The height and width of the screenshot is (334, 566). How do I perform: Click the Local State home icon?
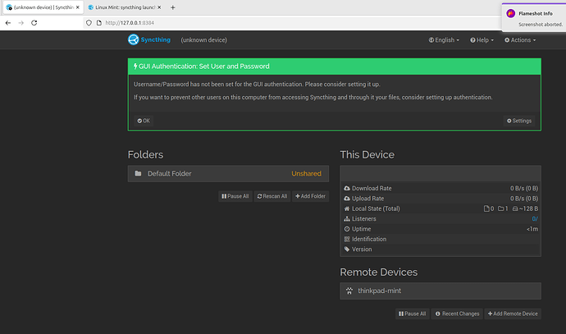(347, 208)
